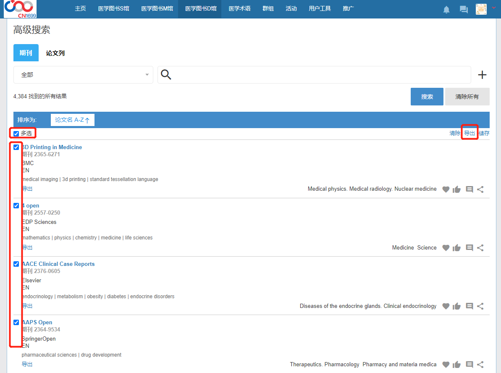
Task: Click subject Medical physics. Medical radiology. Nuclear medicine
Action: [x=372, y=189]
